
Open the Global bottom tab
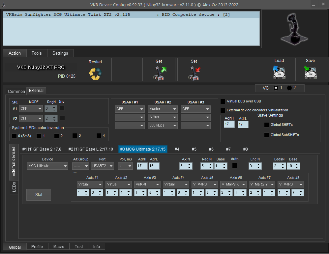point(15,247)
